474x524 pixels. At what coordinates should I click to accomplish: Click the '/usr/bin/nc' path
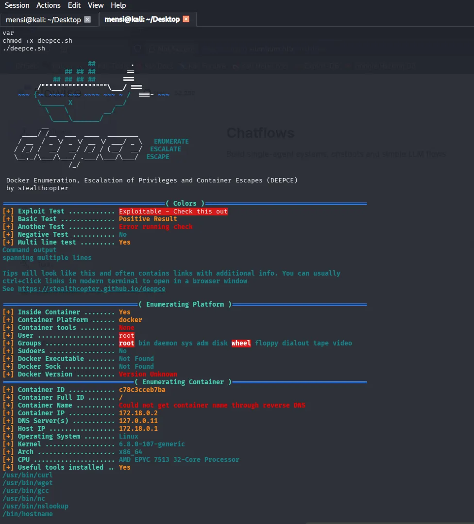(24, 498)
